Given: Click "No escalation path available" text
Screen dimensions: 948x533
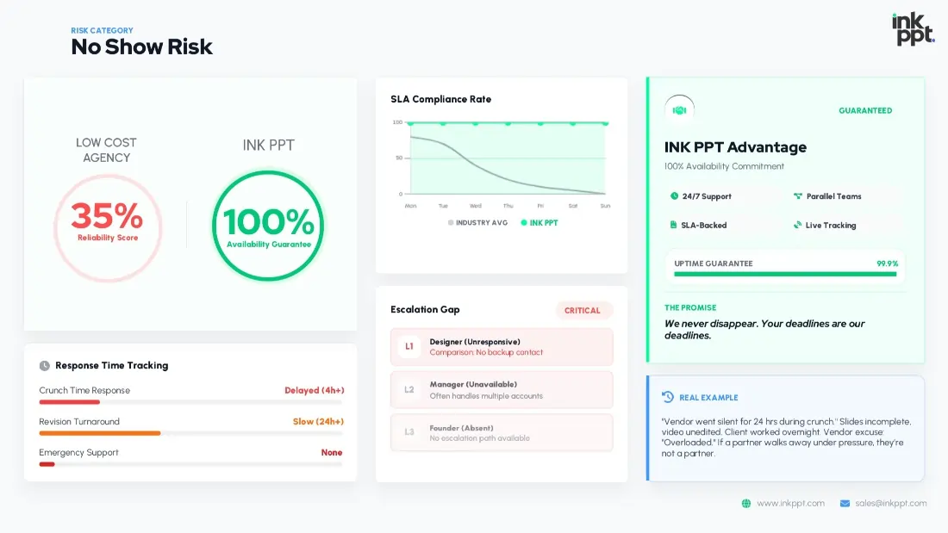Looking at the screenshot, I should coord(479,438).
